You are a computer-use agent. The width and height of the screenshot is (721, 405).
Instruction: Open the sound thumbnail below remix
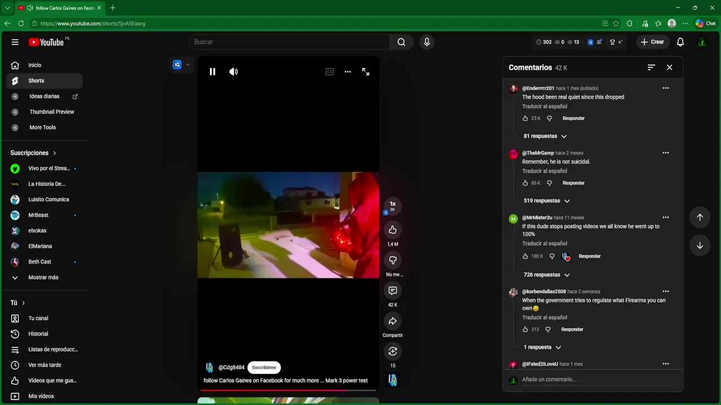tap(393, 381)
